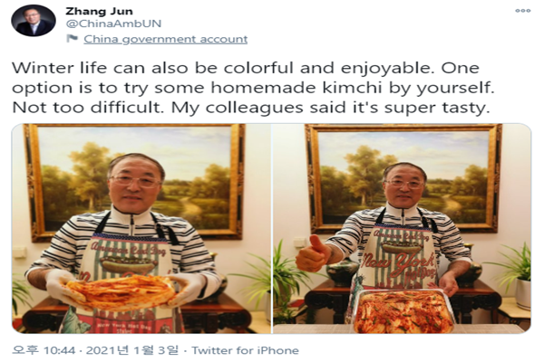Click the display name Zhang Jun
Screen dimensions: 544x362
(99, 11)
